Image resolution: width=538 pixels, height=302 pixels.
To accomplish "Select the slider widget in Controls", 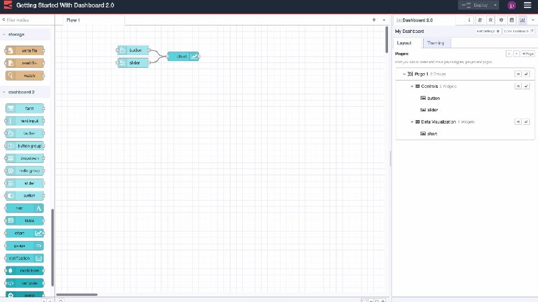I will [429, 110].
